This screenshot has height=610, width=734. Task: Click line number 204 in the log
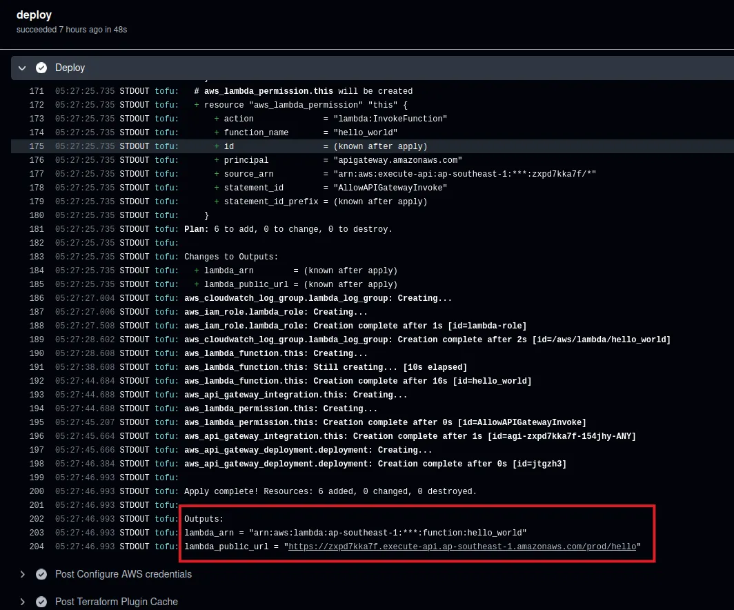[x=37, y=547]
